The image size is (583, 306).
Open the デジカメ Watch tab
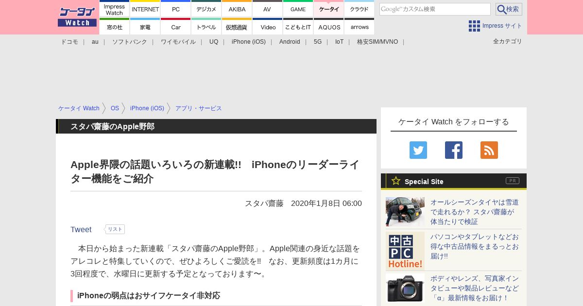[206, 9]
